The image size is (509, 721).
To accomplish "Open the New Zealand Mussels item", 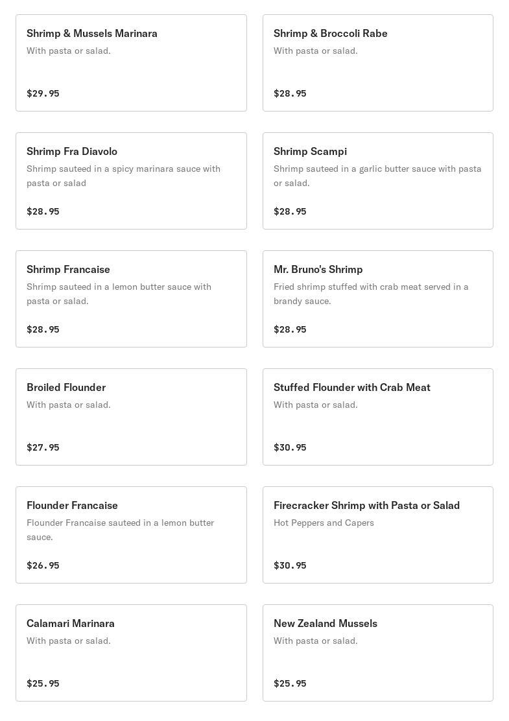I will (x=377, y=653).
